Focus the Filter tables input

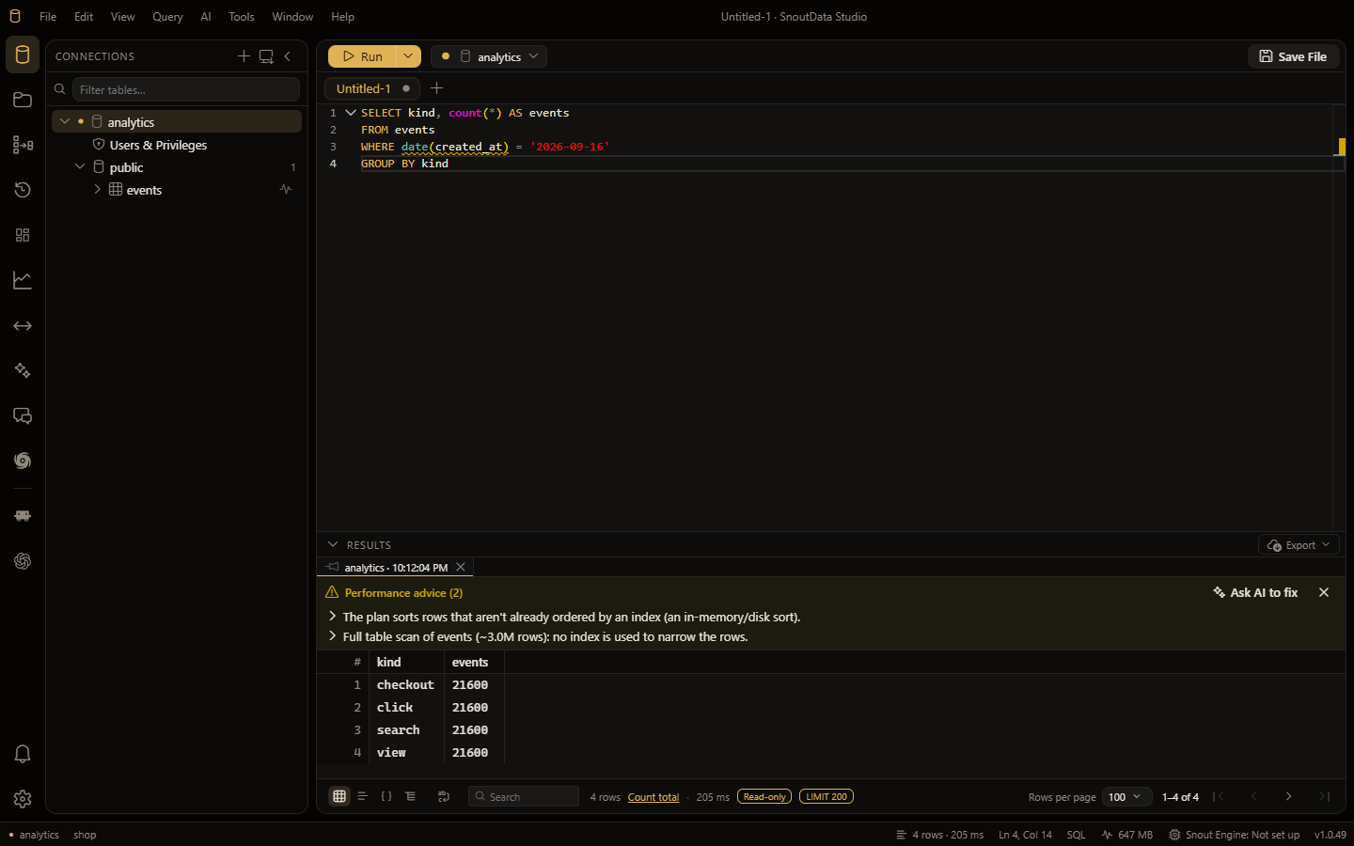point(186,89)
